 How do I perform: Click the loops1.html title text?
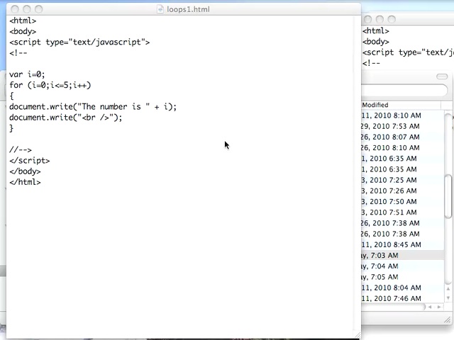[x=188, y=9]
